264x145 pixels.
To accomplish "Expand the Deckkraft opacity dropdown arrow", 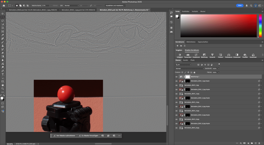I will (x=219, y=69).
